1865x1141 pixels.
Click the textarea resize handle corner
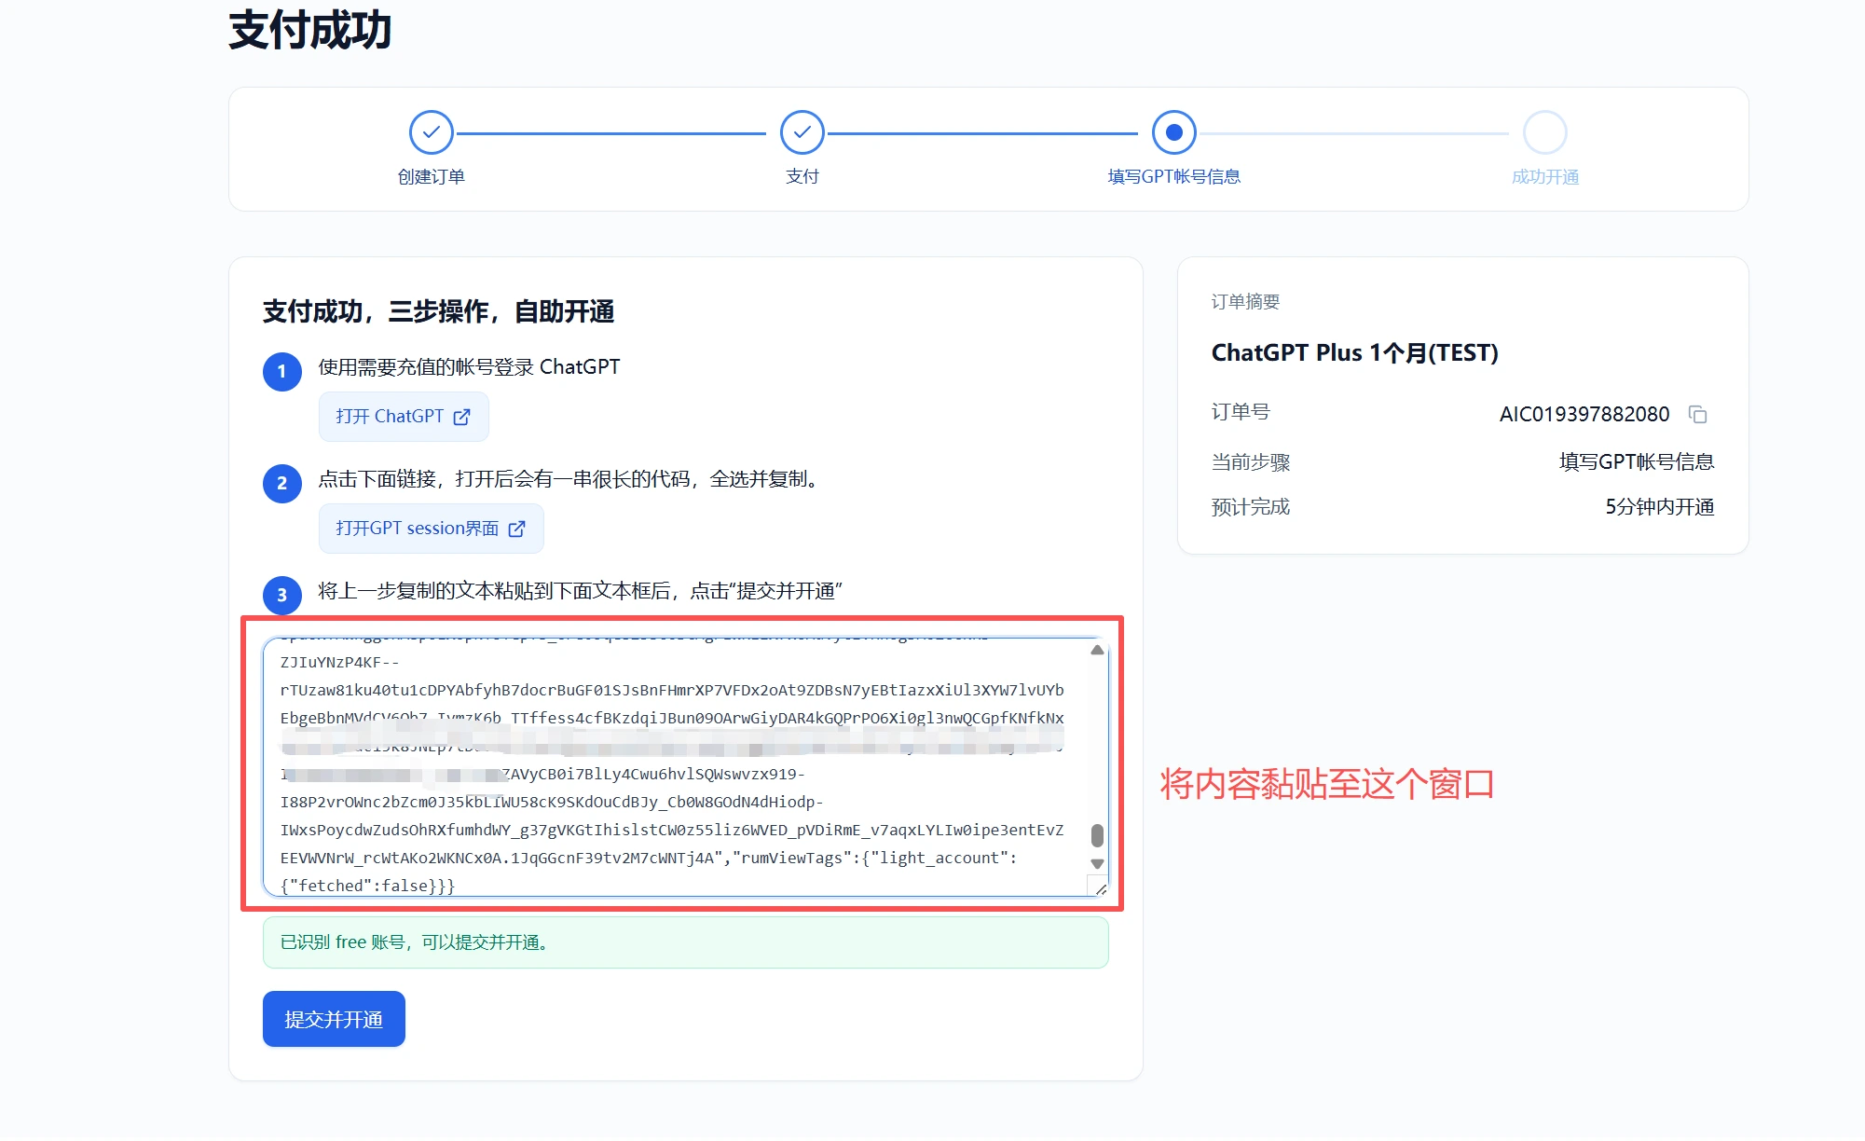click(1100, 888)
